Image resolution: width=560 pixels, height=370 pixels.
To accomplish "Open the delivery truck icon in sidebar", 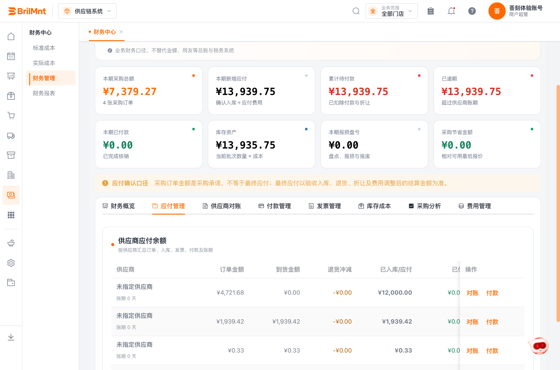I will 11,135.
